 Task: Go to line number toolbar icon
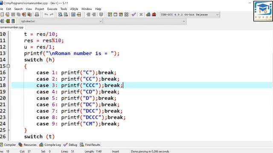pos(79,14)
